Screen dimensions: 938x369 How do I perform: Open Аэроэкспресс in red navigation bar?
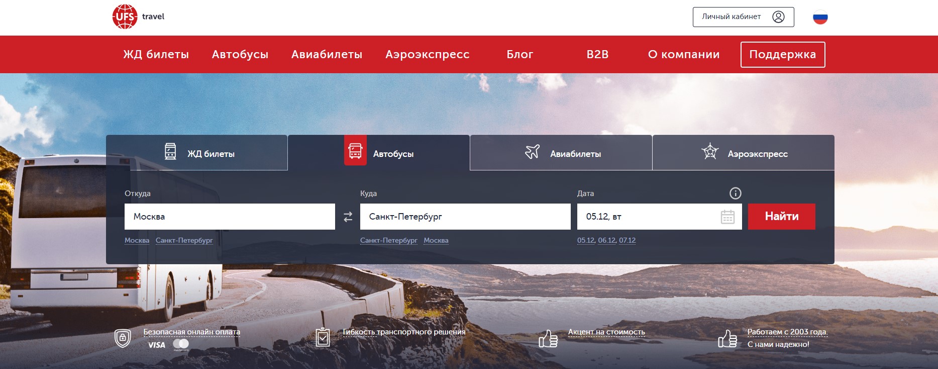click(x=428, y=54)
